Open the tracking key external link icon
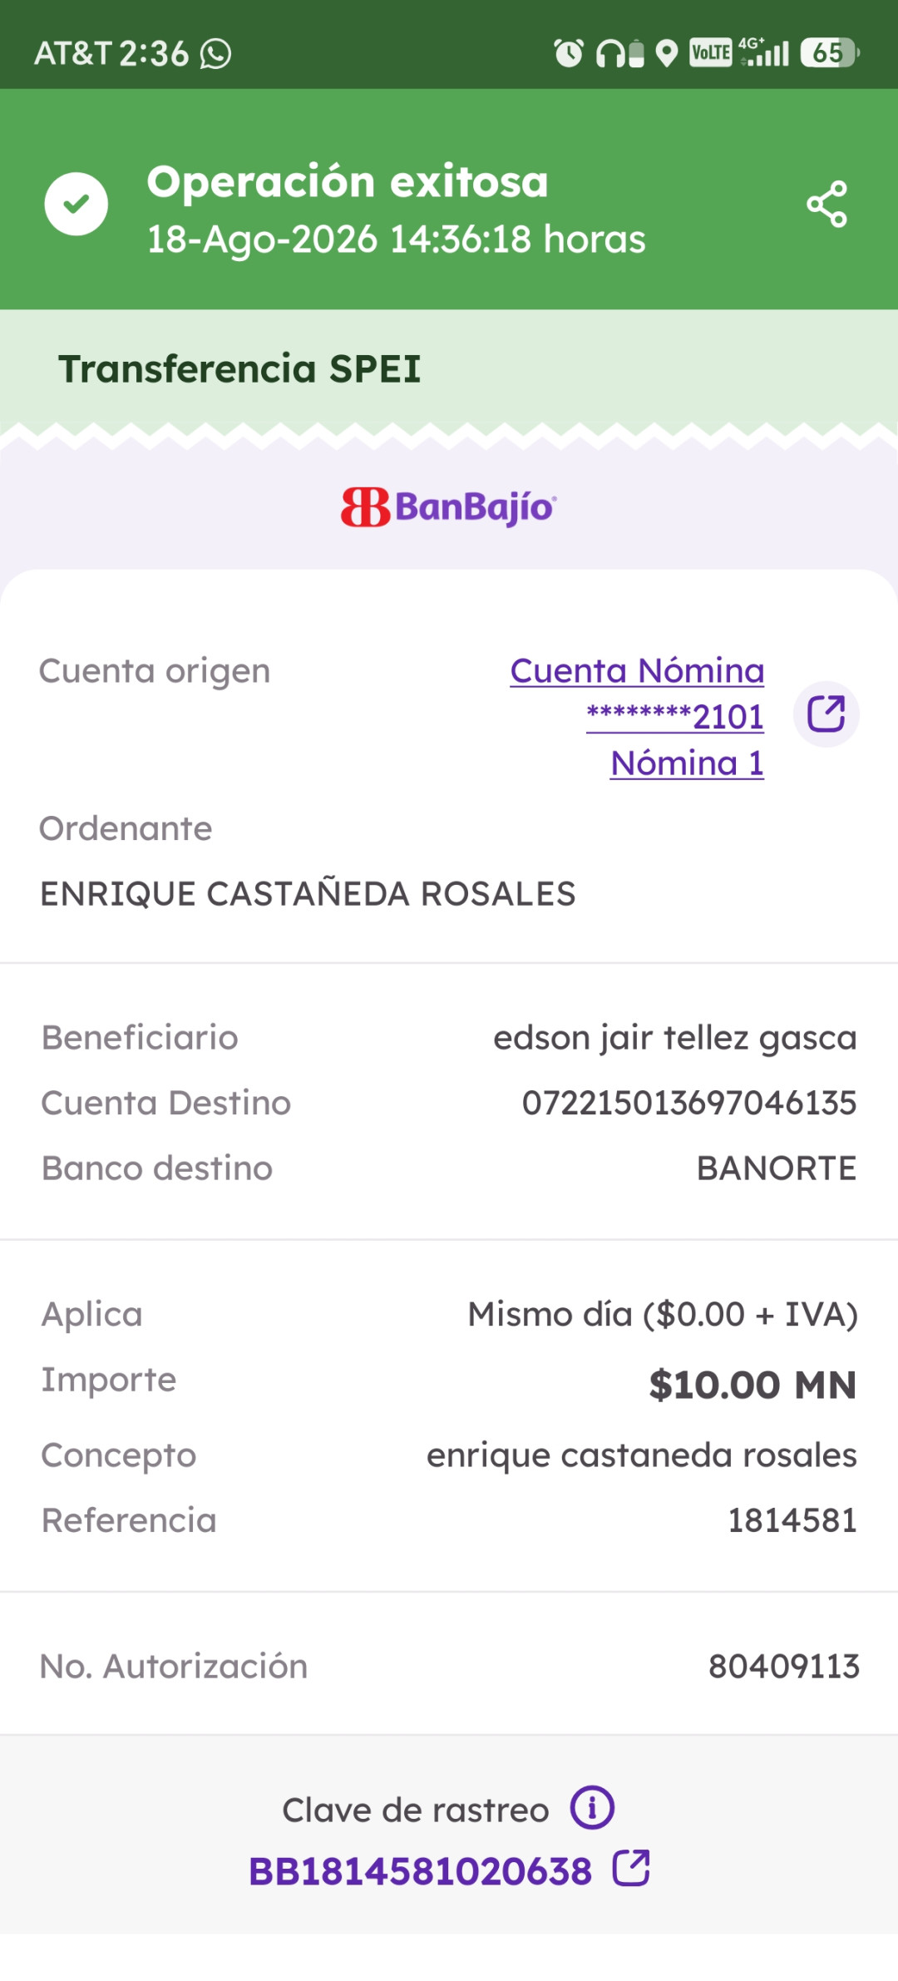Viewport: 898px width, 1981px height. point(631,1868)
